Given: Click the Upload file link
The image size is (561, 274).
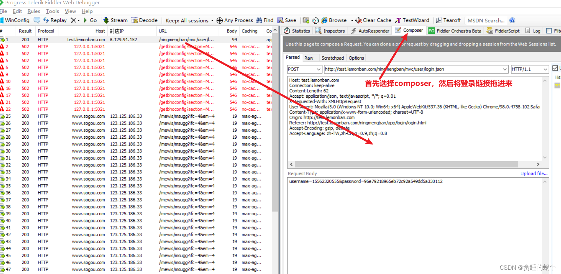Looking at the screenshot, I should [x=534, y=173].
